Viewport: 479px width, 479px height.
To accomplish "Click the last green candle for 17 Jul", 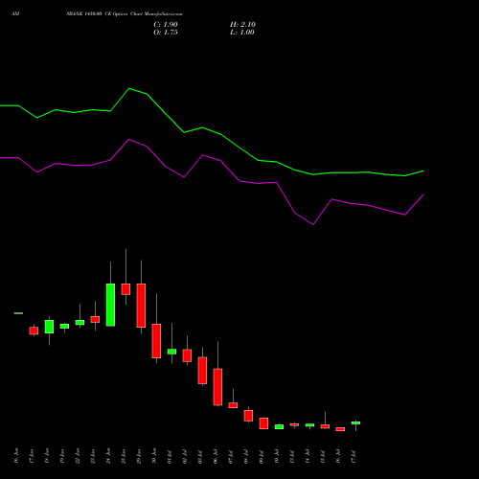I will [x=355, y=422].
